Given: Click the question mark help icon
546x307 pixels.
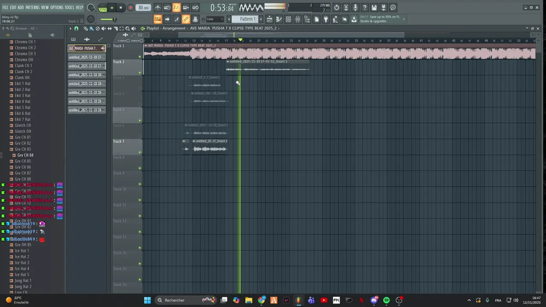Looking at the screenshot, I should point(365,7).
